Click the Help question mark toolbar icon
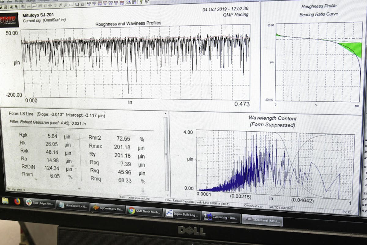The image size is (367, 245). [141, 2]
